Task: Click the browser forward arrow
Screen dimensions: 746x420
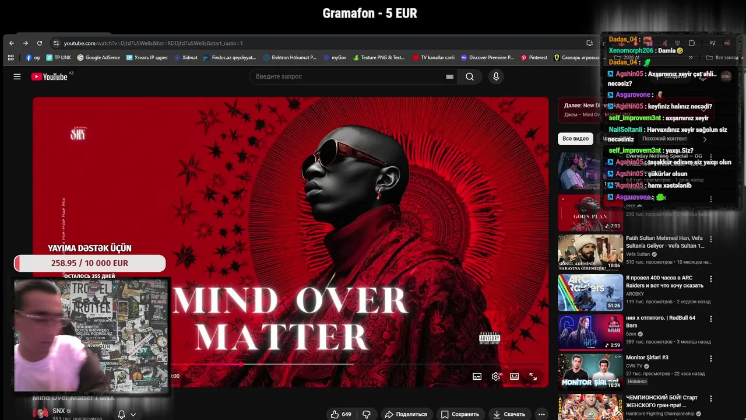Action: tap(26, 43)
